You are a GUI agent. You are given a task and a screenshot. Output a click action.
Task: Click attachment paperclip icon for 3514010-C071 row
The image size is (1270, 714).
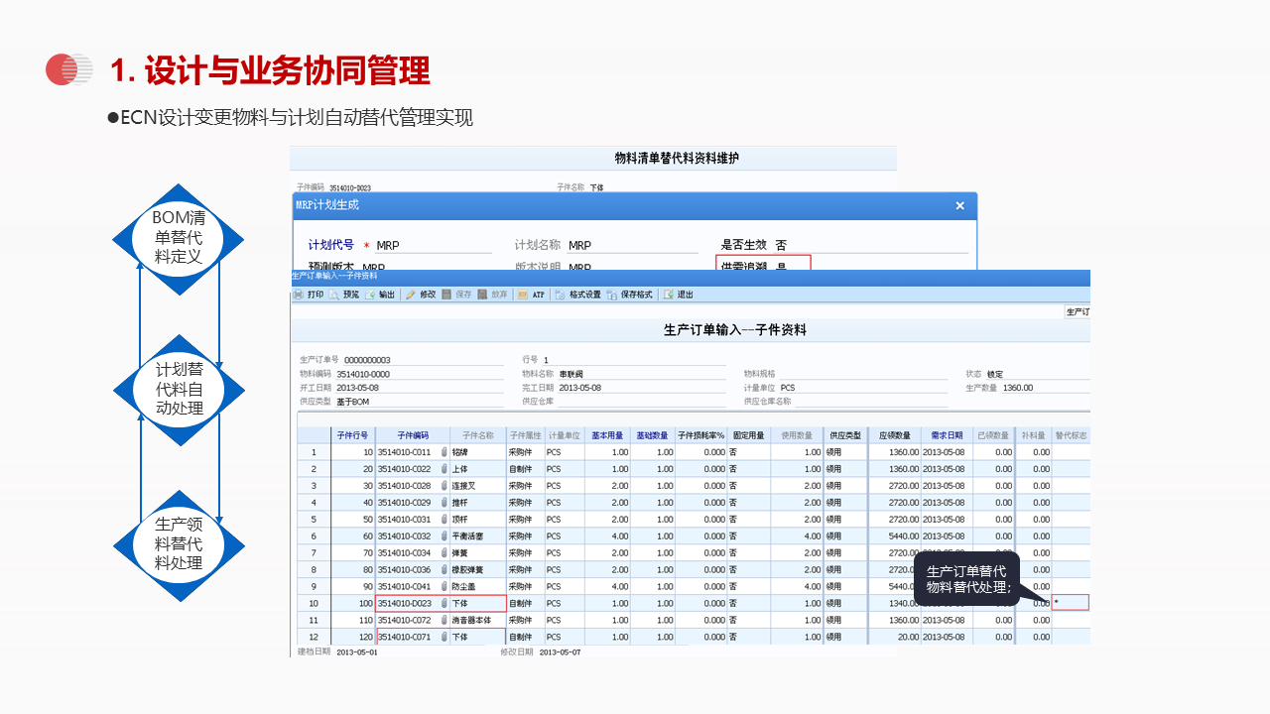pyautogui.click(x=444, y=637)
